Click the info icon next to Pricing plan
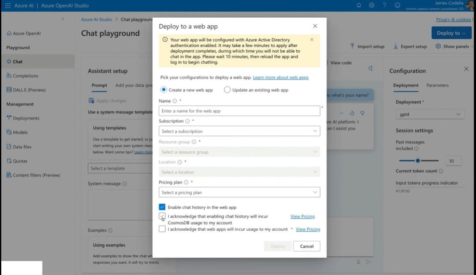Image resolution: width=476 pixels, height=275 pixels. click(186, 182)
